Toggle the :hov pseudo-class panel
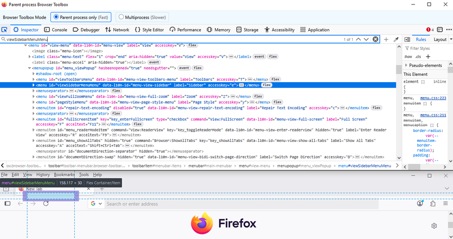 [408, 57]
